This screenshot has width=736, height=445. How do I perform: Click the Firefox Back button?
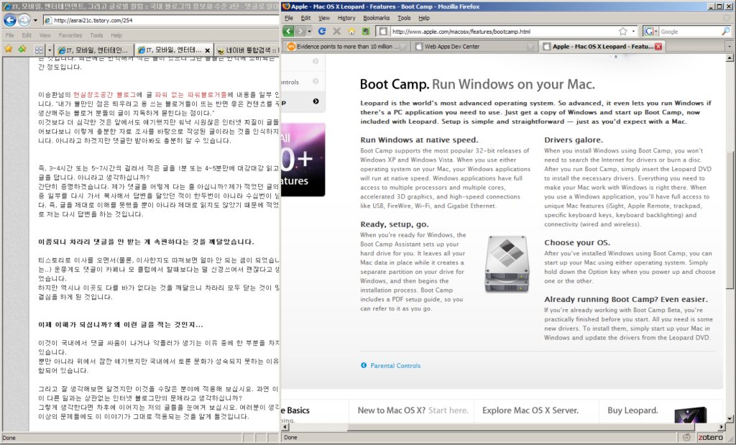pos(288,31)
